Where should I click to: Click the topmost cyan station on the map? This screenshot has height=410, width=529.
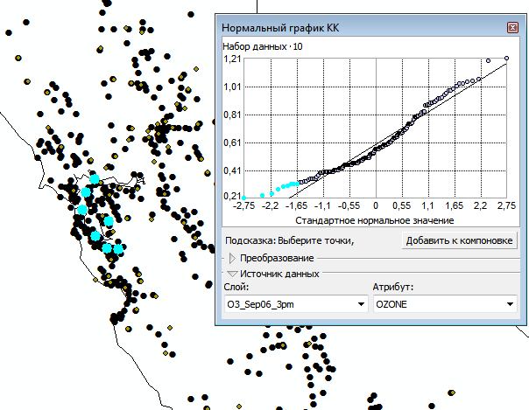[95, 177]
